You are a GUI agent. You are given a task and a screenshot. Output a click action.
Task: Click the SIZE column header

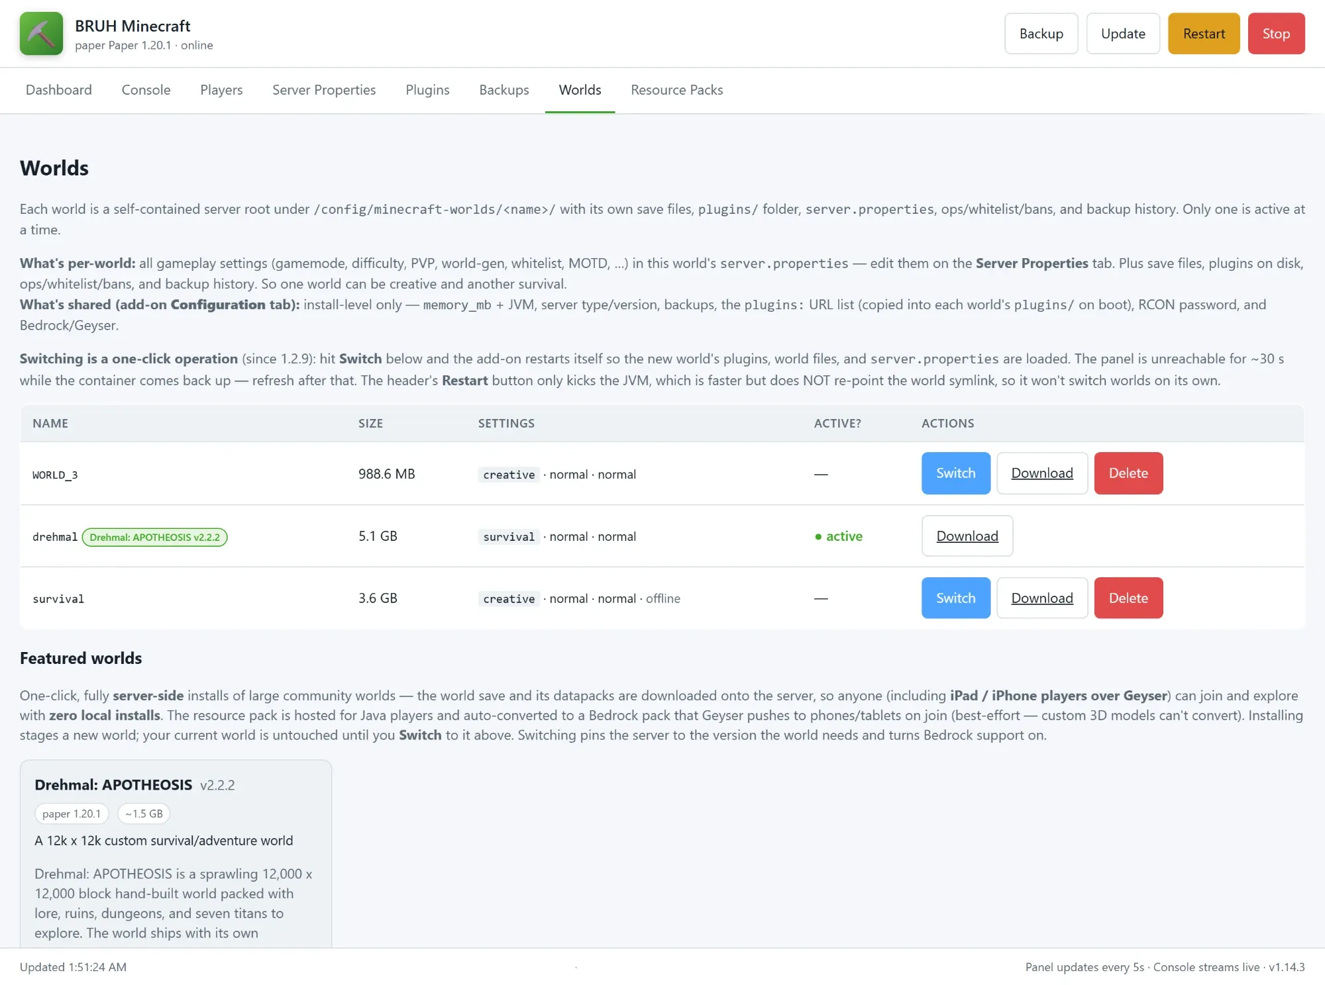pos(370,424)
